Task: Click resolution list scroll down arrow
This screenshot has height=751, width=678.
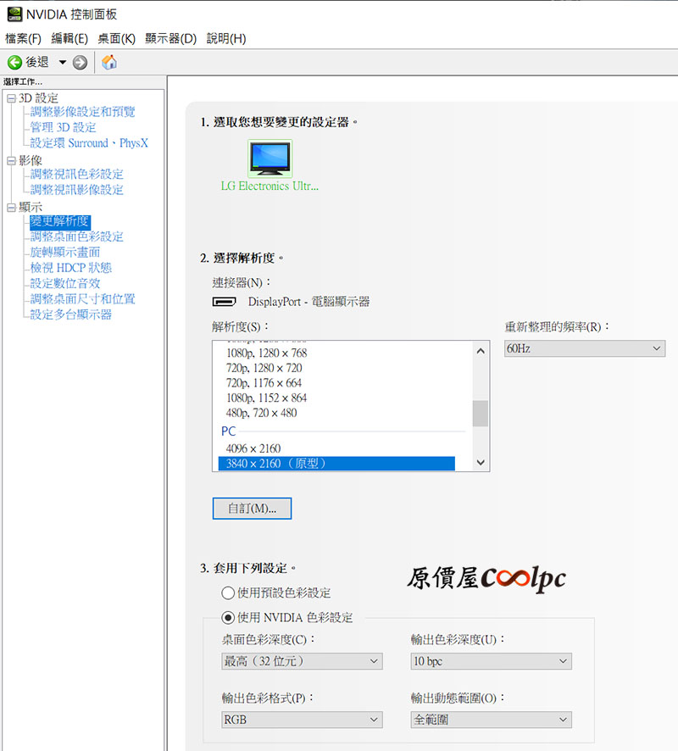Action: 481,462
